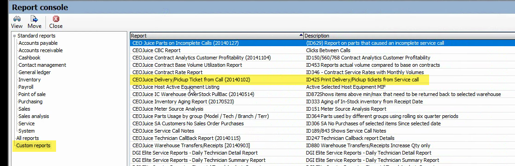Select the Sales reports category
This screenshot has width=515, height=166.
point(24,109)
